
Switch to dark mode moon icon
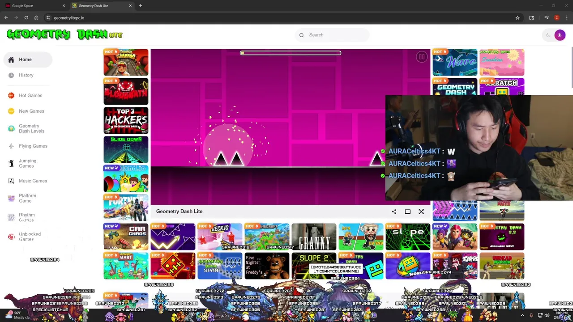(x=548, y=35)
